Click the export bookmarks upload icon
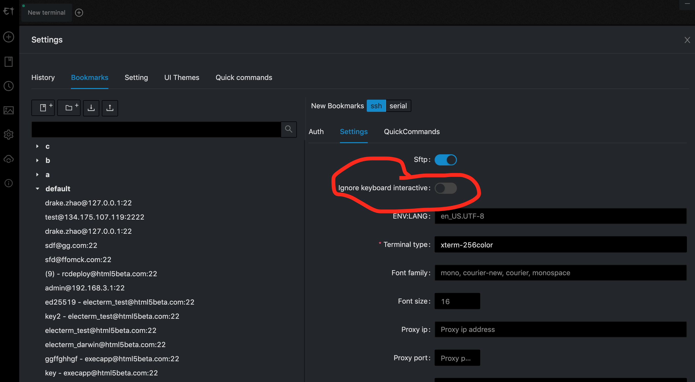This screenshot has height=382, width=695. point(110,108)
